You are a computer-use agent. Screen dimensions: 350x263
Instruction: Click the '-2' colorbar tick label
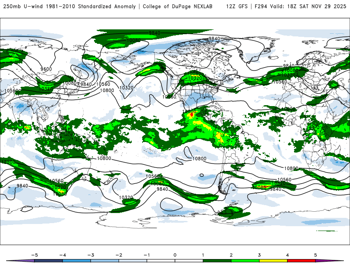click(x=119, y=255)
